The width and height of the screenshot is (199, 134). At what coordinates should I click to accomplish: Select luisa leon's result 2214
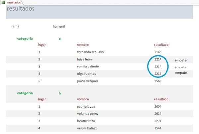[158, 59]
